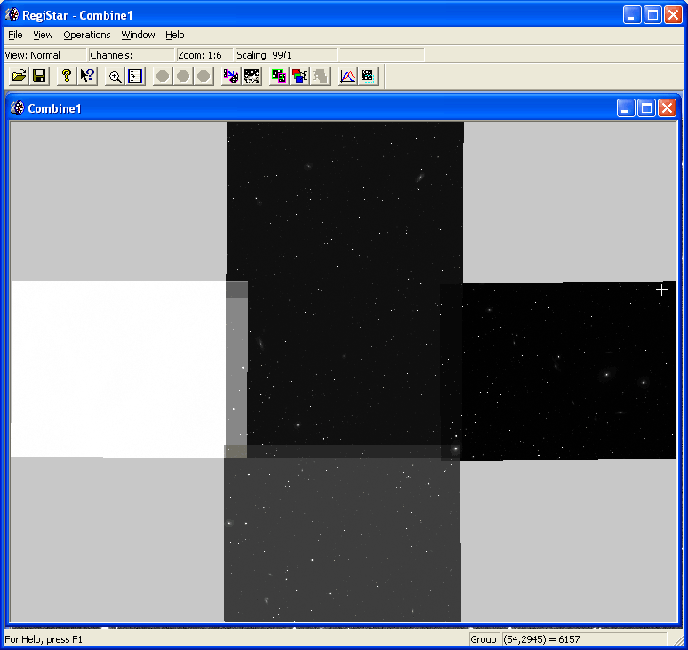The image size is (688, 650).
Task: Open the Operations menu
Action: [87, 35]
